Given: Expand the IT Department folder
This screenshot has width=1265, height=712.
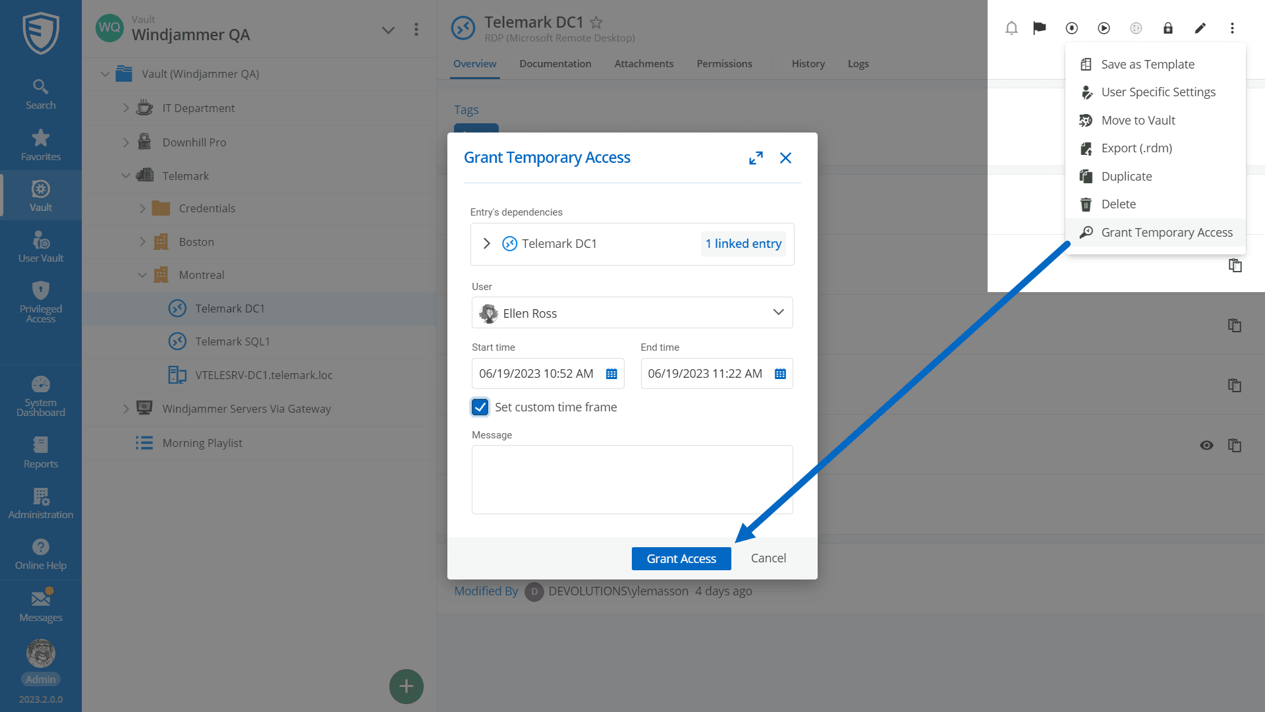Looking at the screenshot, I should [x=126, y=108].
